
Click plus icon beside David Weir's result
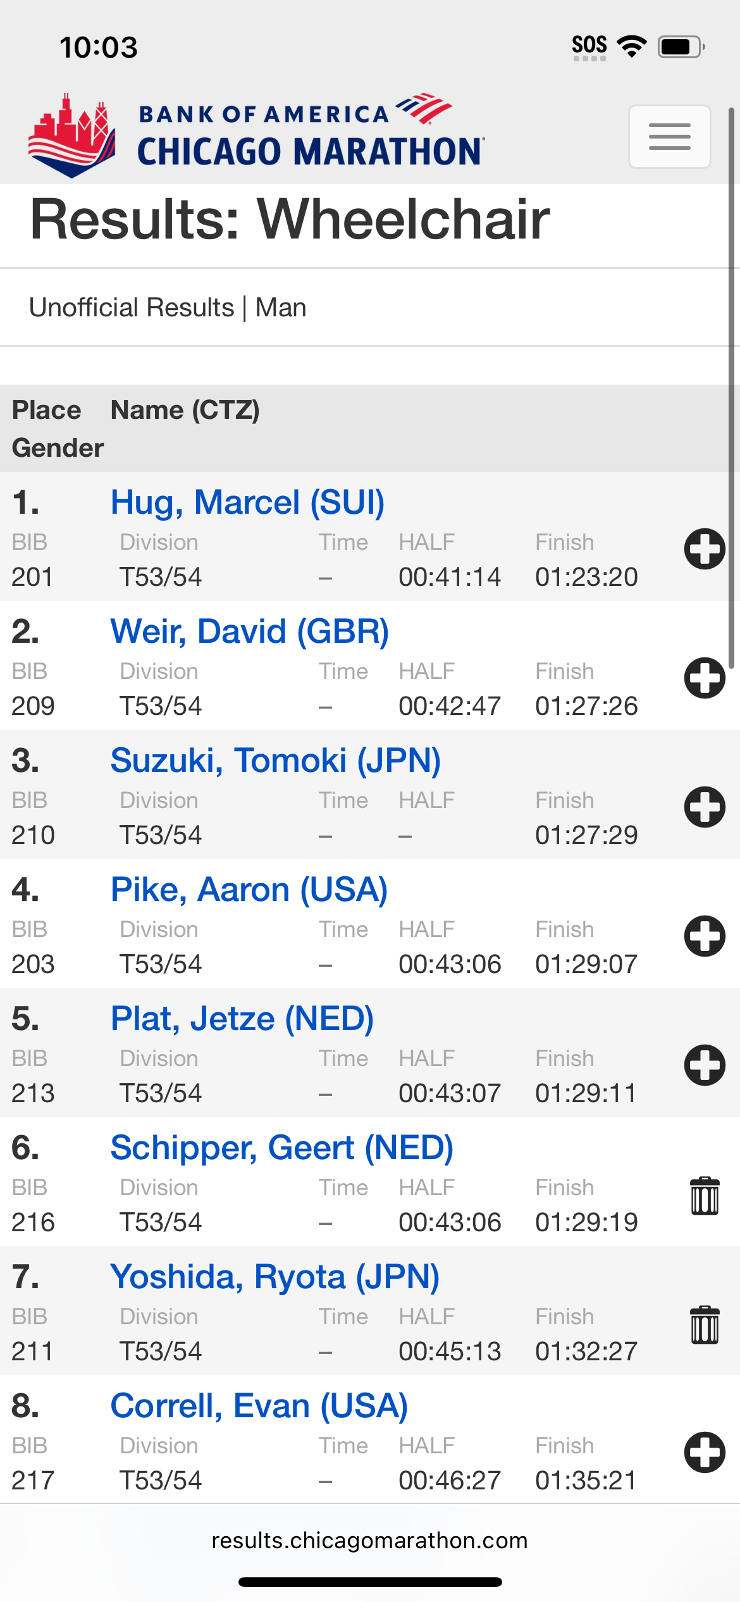click(x=704, y=678)
